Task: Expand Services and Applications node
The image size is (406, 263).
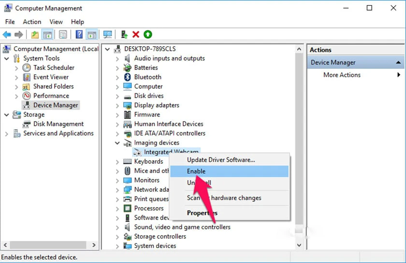Action: click(x=7, y=134)
